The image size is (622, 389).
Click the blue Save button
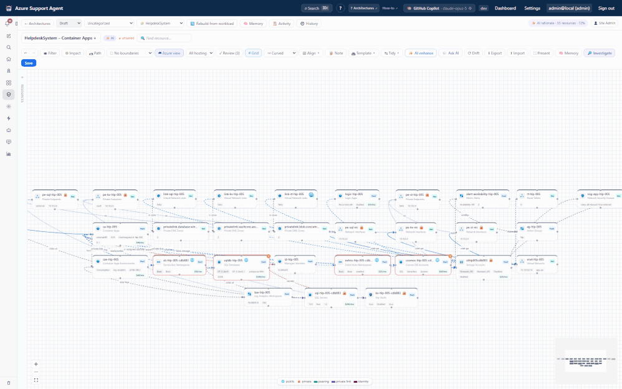(29, 63)
